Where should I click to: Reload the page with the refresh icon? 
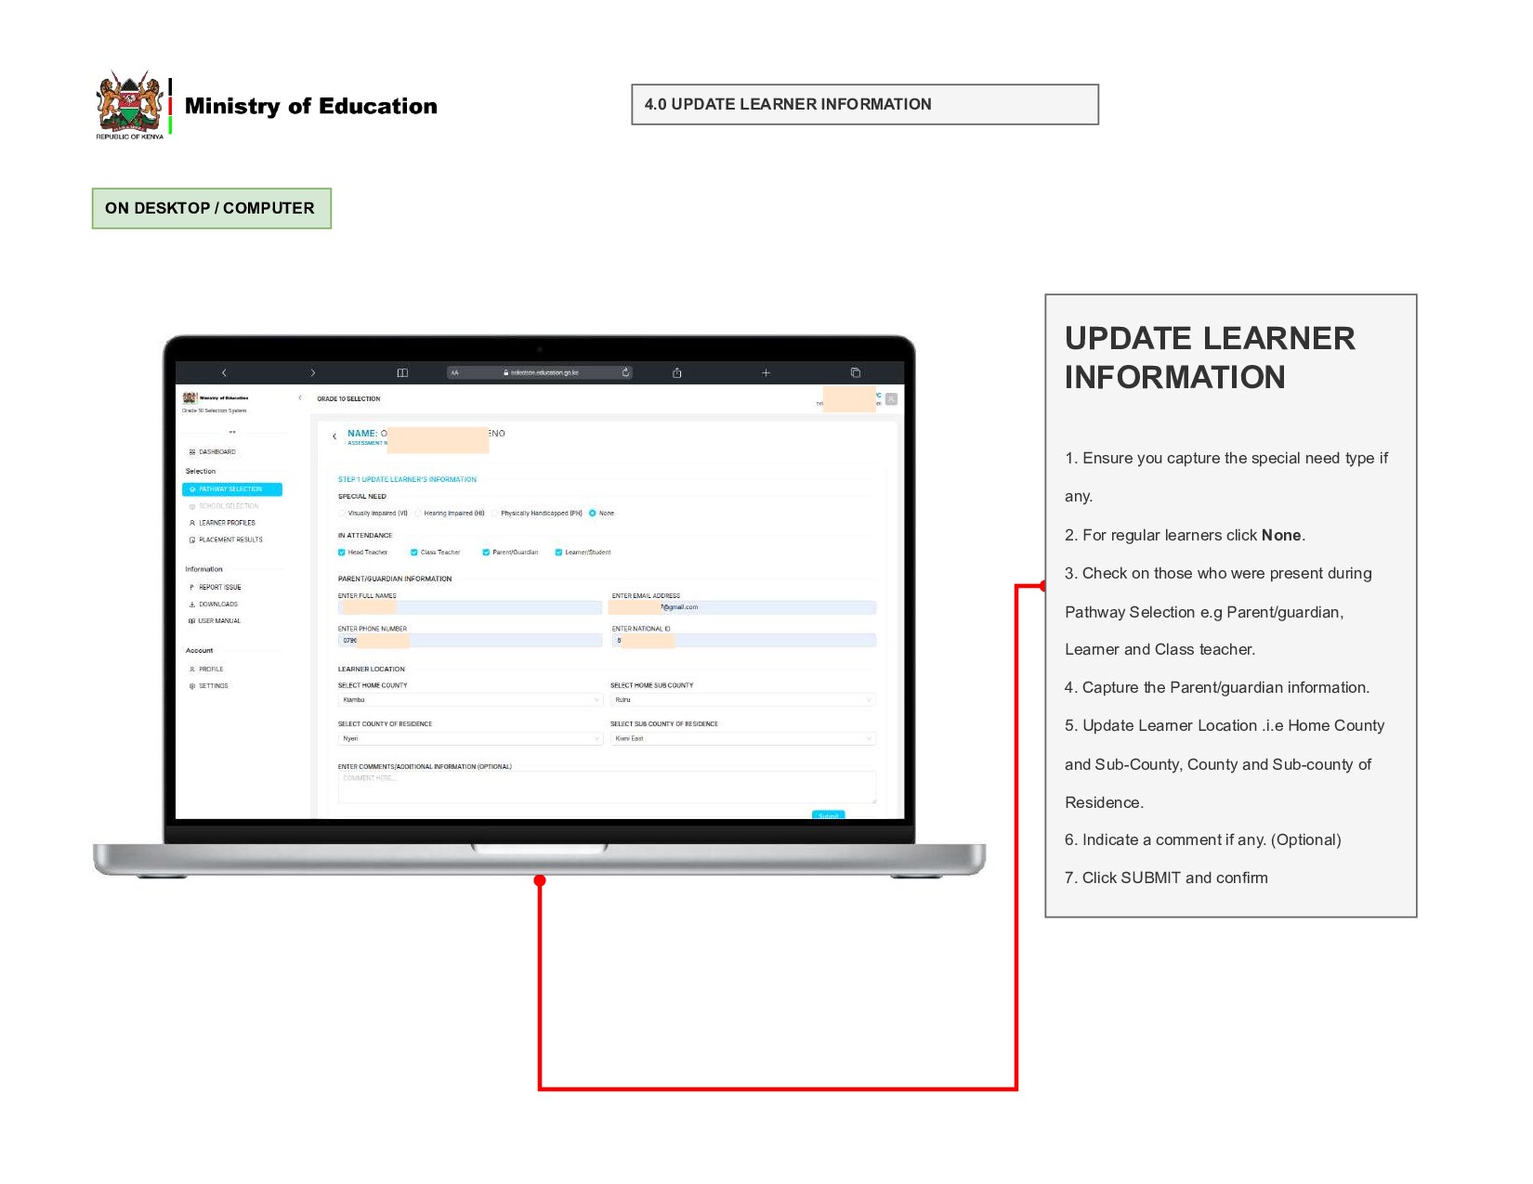(625, 372)
